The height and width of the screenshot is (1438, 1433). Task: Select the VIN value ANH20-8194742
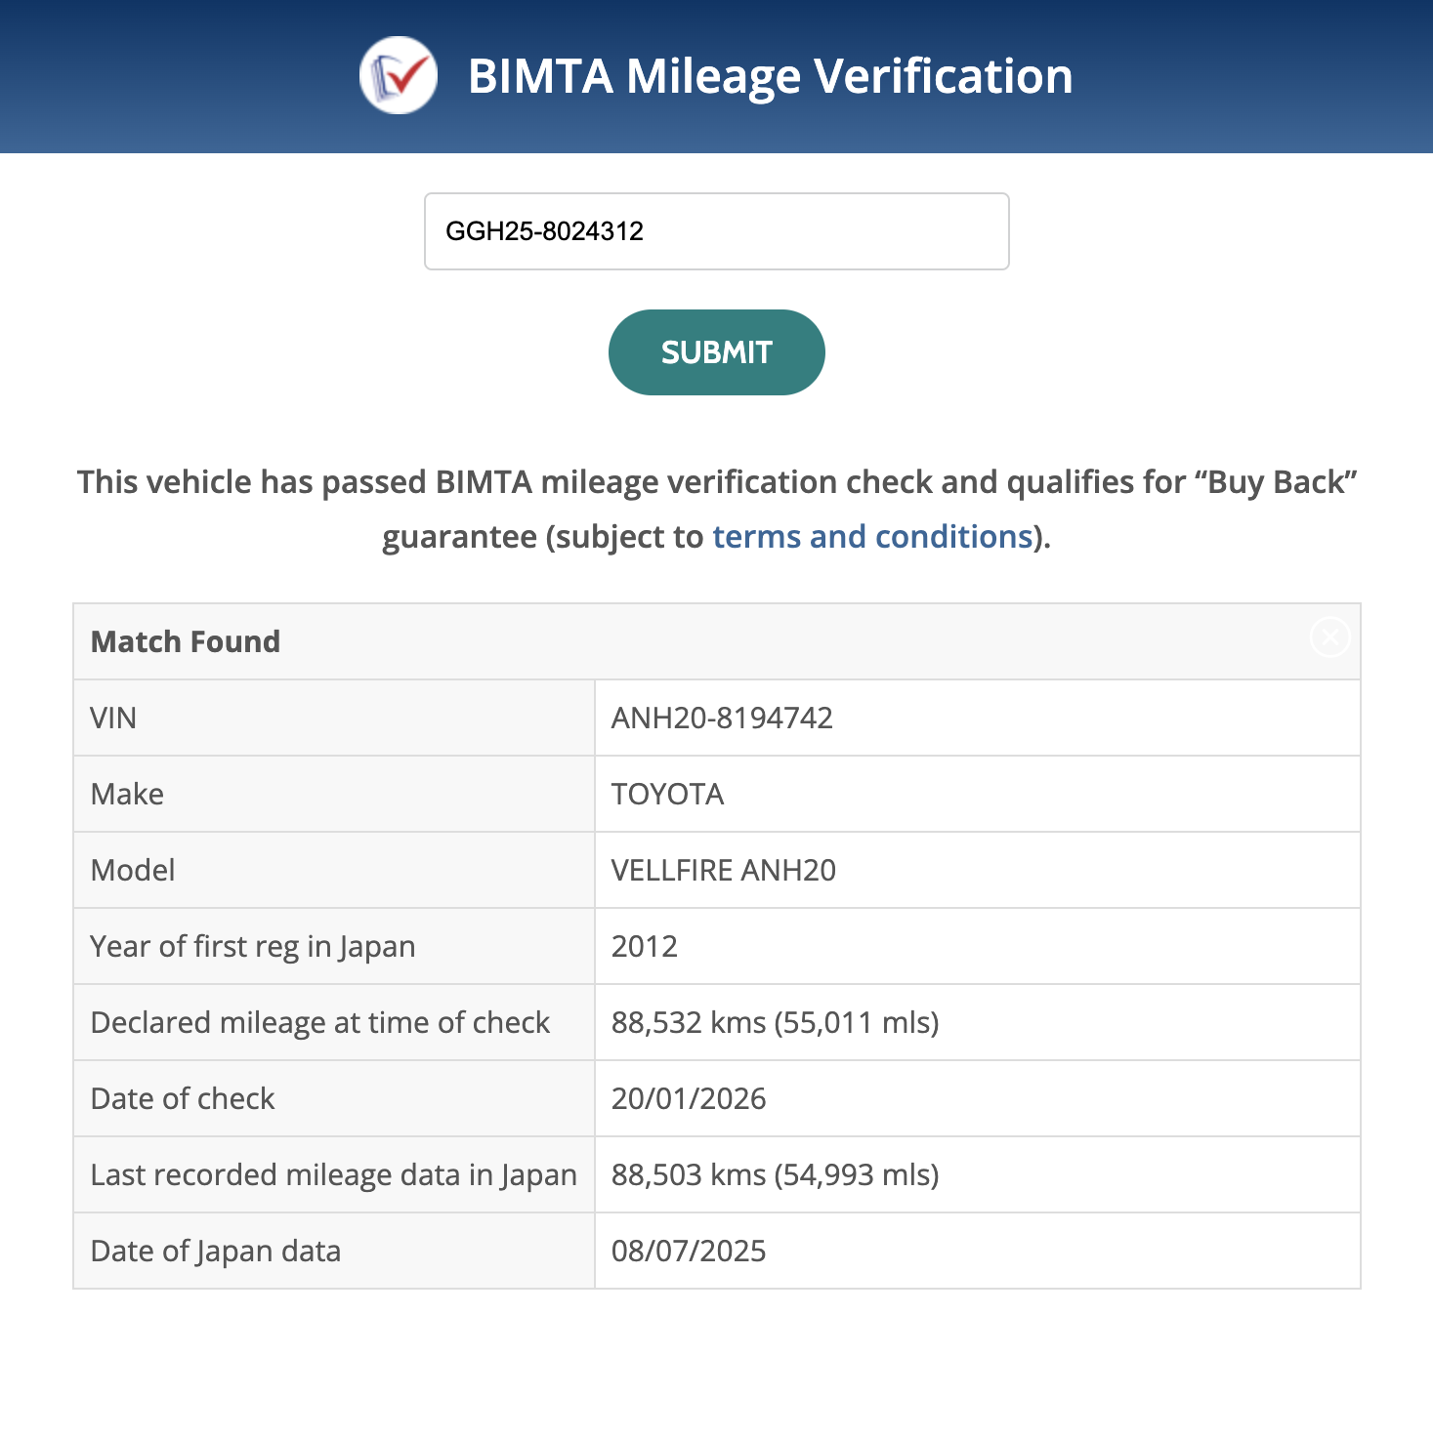pyautogui.click(x=722, y=719)
